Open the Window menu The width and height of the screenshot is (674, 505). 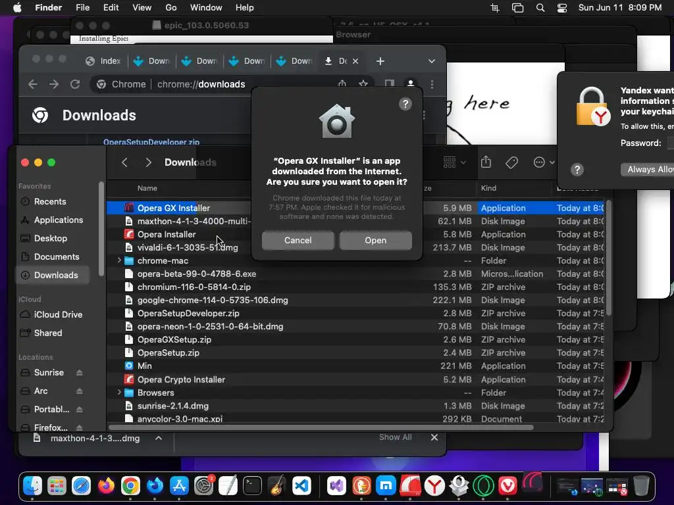pyautogui.click(x=206, y=8)
